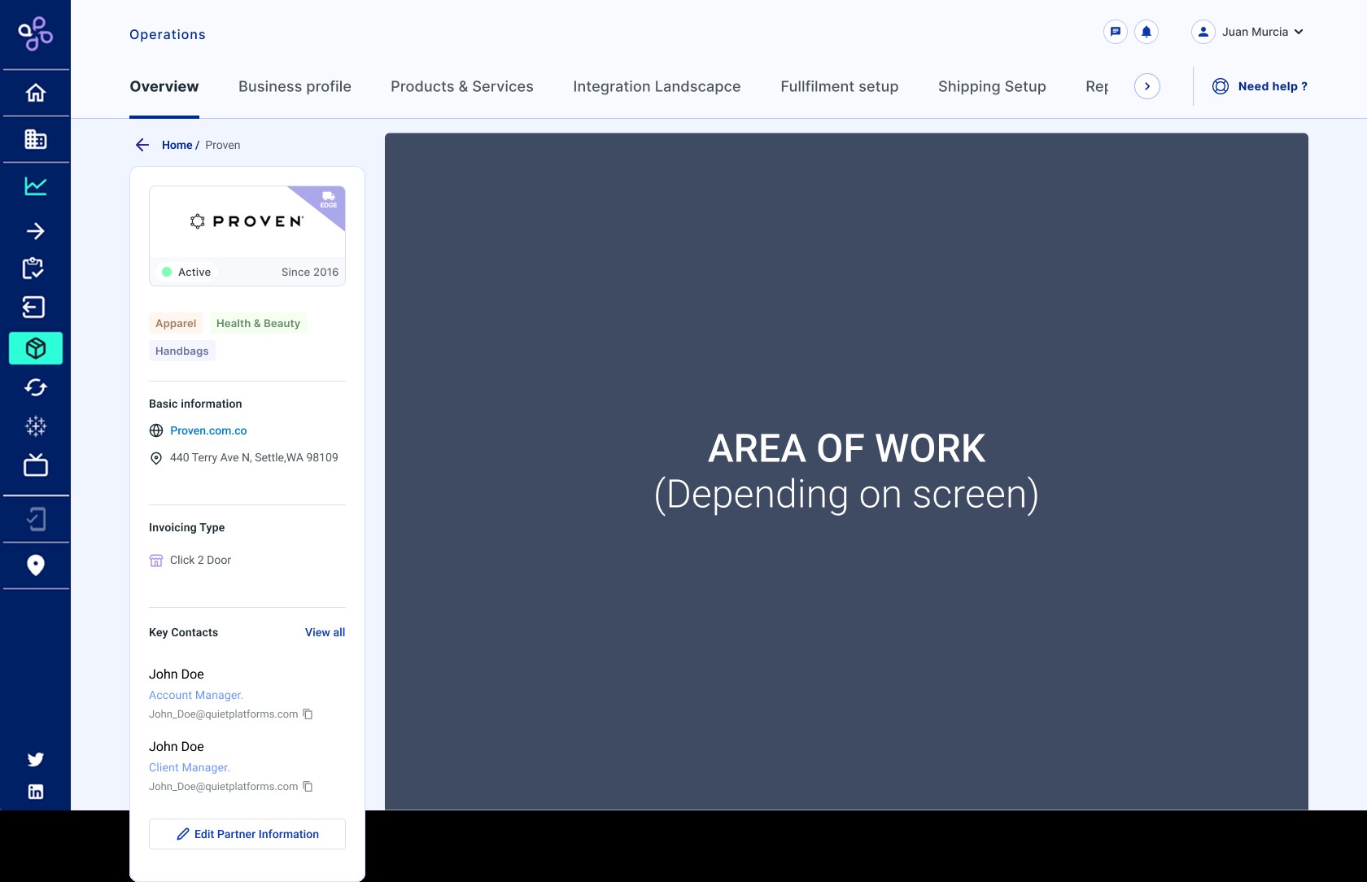This screenshot has height=882, width=1367.
Task: Expand the Juan Murcia user menu
Action: coord(1247,32)
